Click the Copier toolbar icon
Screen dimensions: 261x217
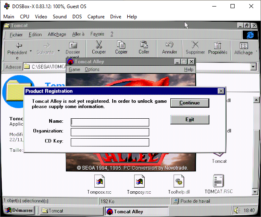tap(121, 44)
